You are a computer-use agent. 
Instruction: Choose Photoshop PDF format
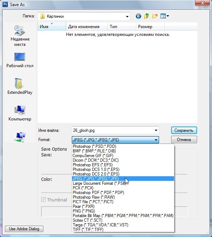(123, 193)
